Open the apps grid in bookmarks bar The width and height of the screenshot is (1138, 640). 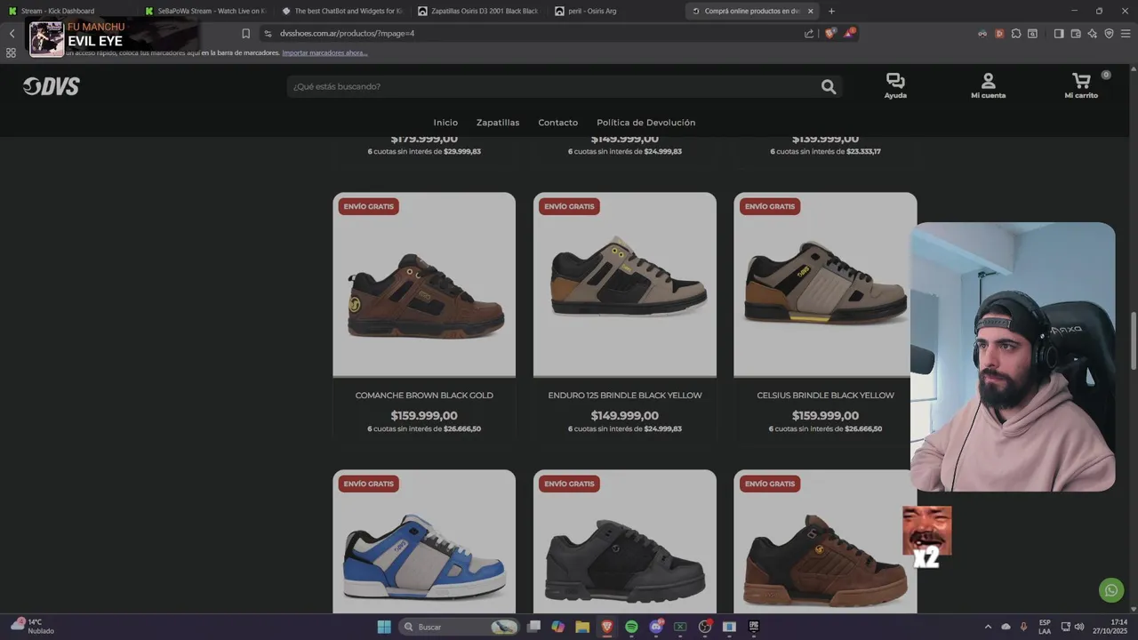tap(11, 52)
